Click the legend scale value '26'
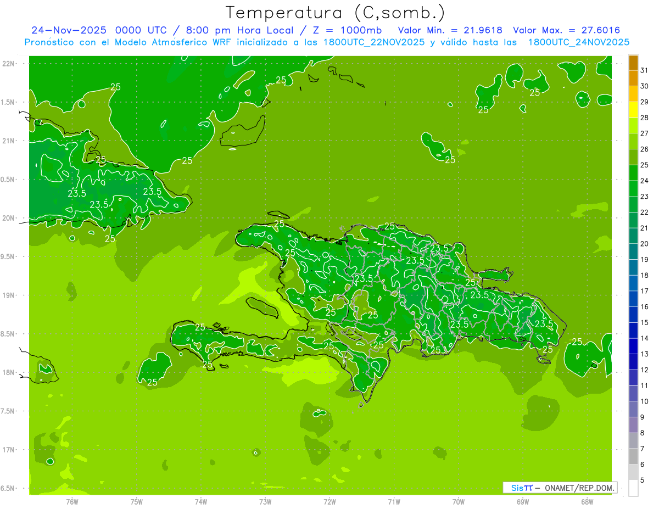The width and height of the screenshot is (659, 509). pos(645,149)
